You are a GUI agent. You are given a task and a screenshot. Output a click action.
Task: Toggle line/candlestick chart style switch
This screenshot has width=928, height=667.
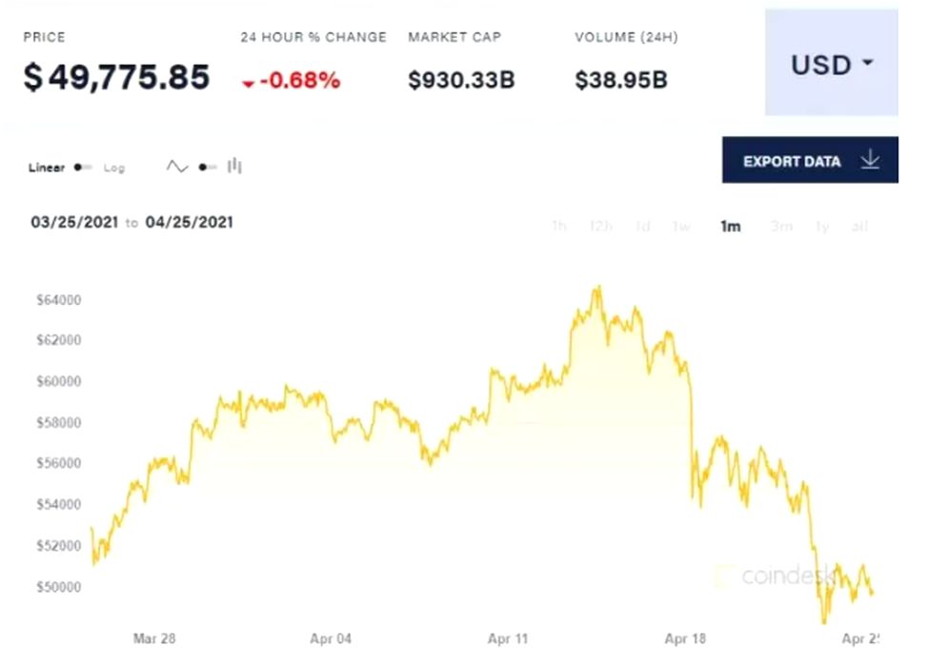tap(206, 168)
